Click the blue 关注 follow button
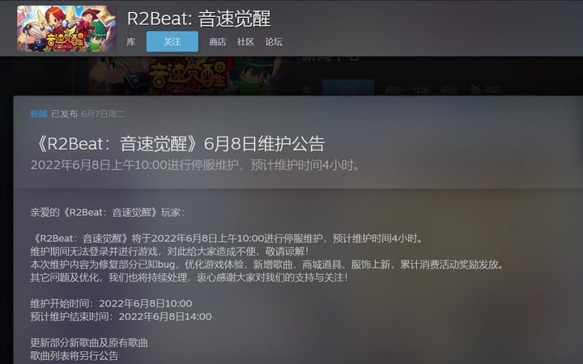 172,41
